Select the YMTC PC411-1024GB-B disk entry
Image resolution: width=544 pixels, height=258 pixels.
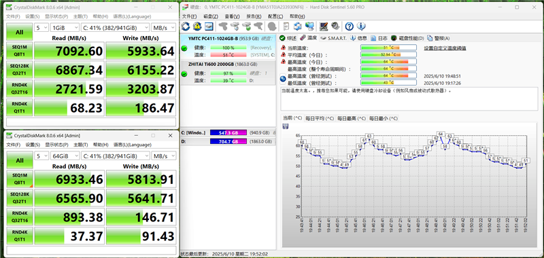click(228, 47)
